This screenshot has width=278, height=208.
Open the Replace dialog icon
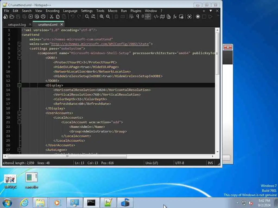click(93, 17)
